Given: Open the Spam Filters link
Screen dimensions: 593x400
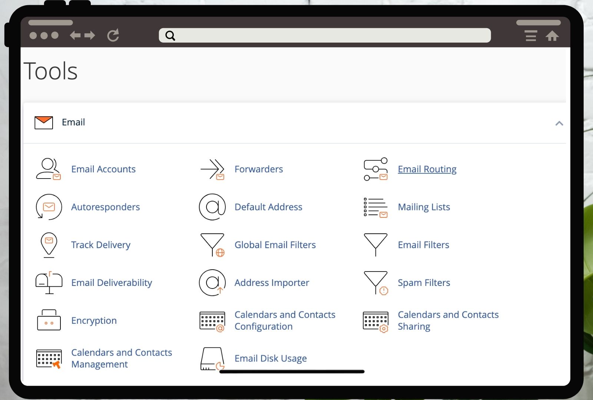Looking at the screenshot, I should click(424, 283).
